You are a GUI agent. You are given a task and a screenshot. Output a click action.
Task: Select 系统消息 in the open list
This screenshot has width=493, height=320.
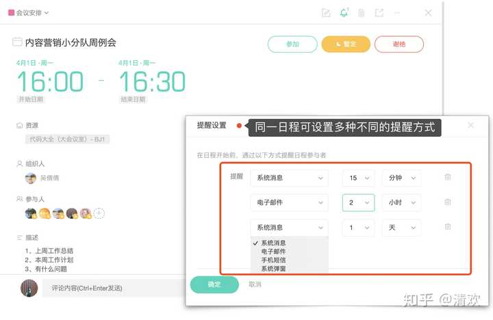[x=273, y=243]
